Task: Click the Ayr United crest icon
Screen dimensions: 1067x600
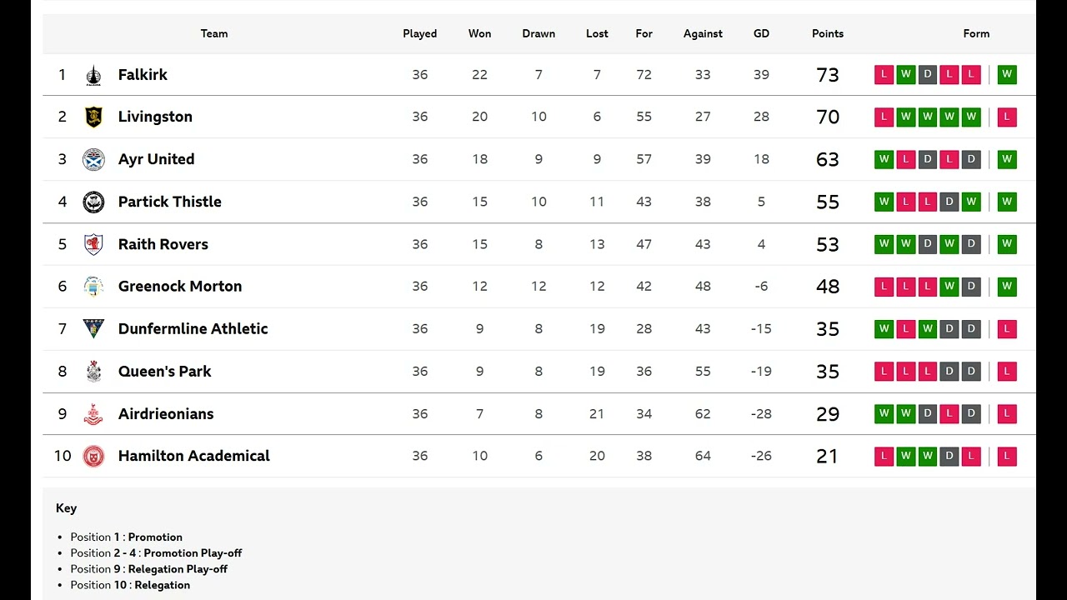Action: click(x=93, y=159)
